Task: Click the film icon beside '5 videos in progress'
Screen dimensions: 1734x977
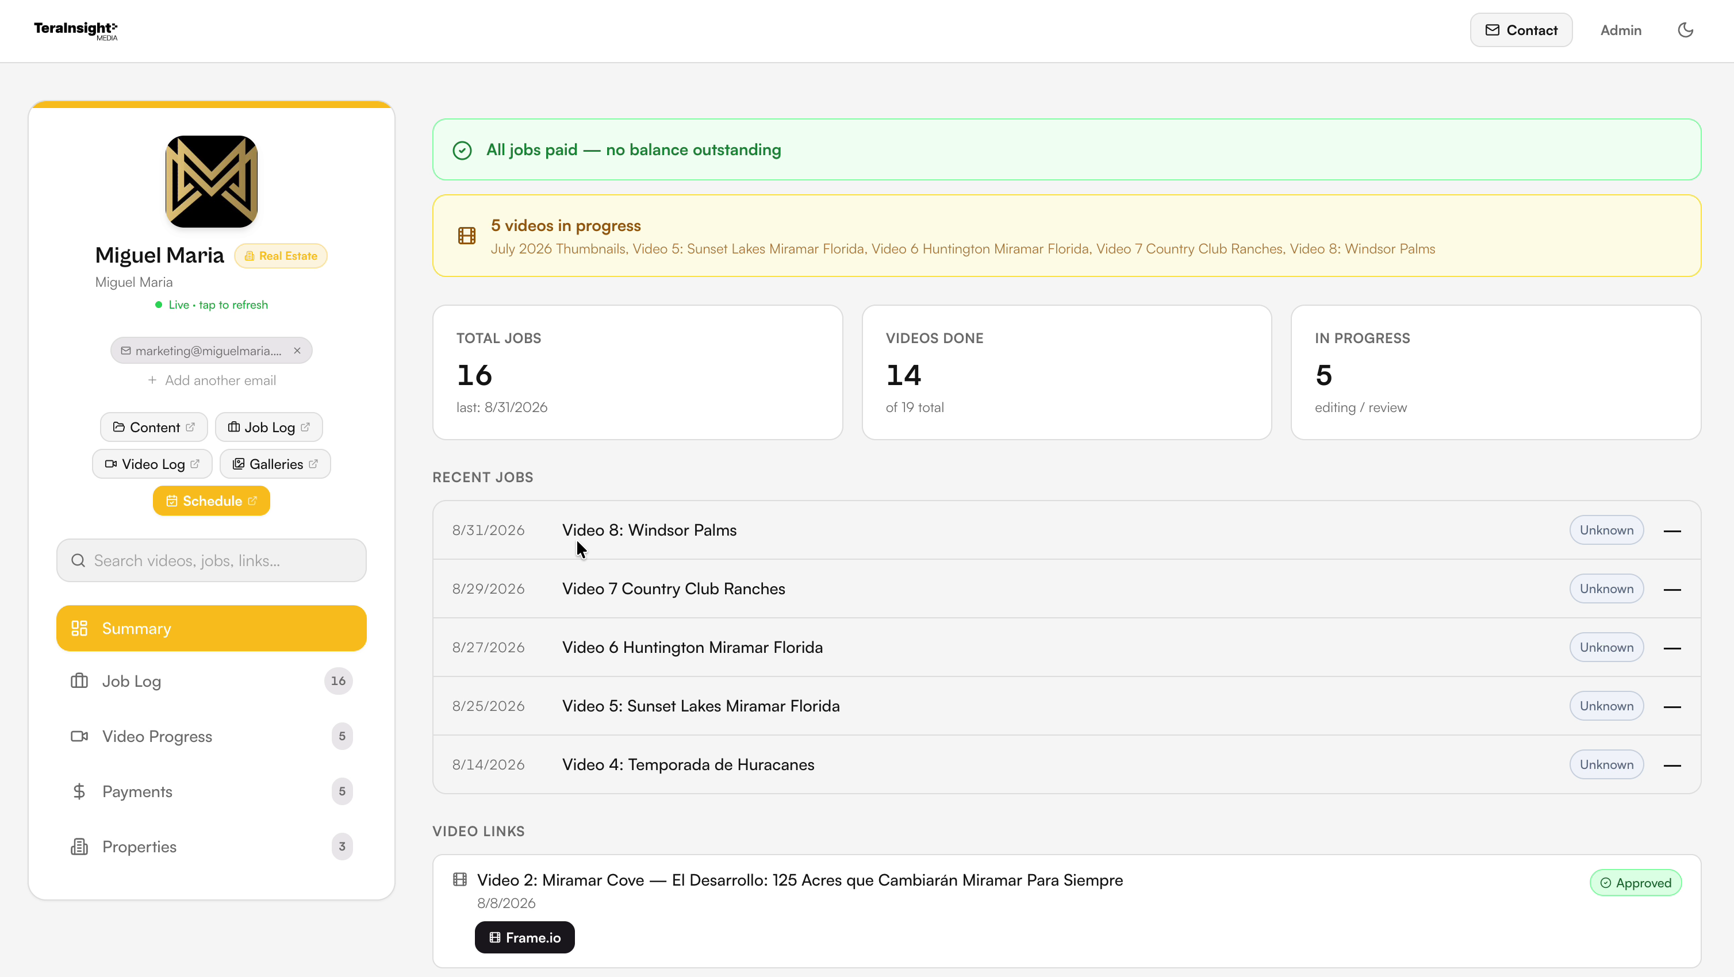Action: coord(466,236)
